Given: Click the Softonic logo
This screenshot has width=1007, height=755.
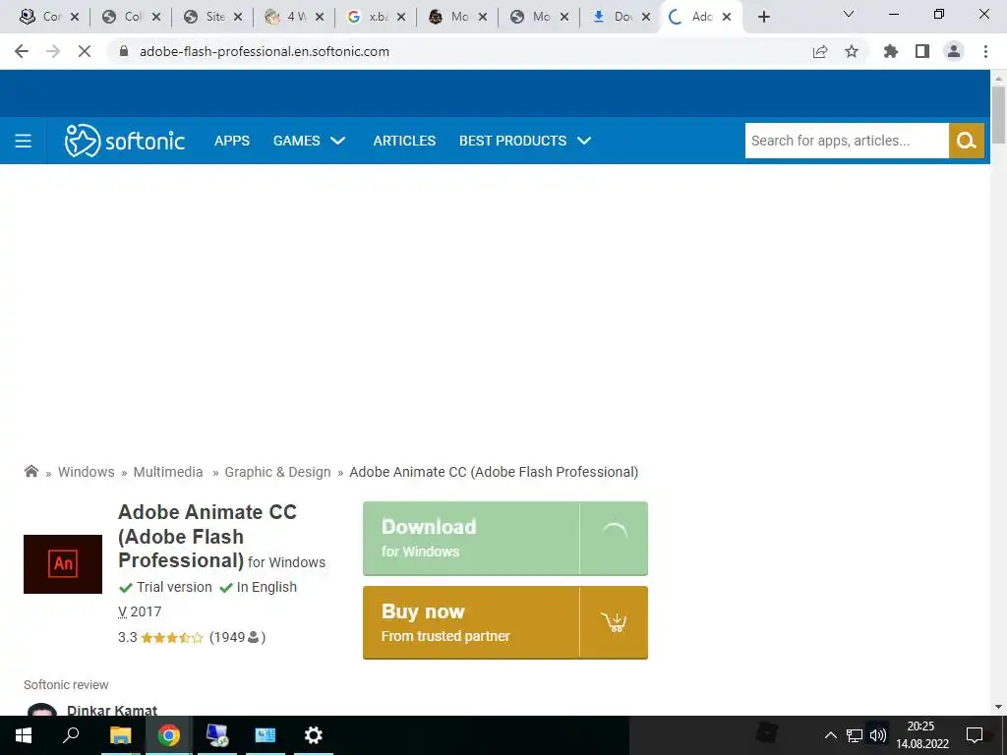Looking at the screenshot, I should click(x=125, y=141).
